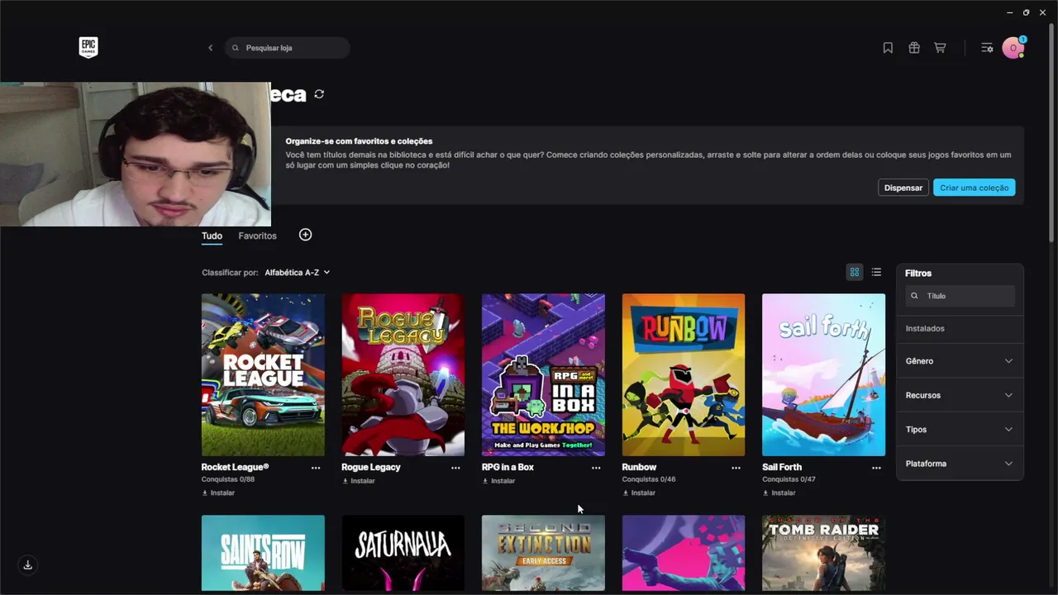Install Rogue Legacy
This screenshot has height=595, width=1058.
[x=359, y=481]
